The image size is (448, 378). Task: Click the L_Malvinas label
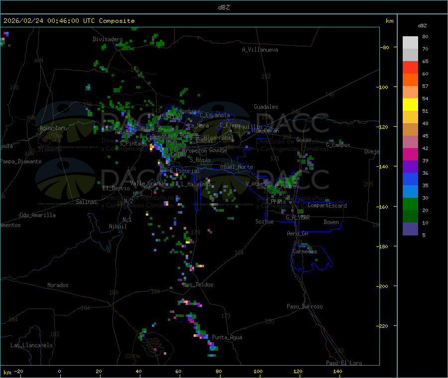pos(196,184)
